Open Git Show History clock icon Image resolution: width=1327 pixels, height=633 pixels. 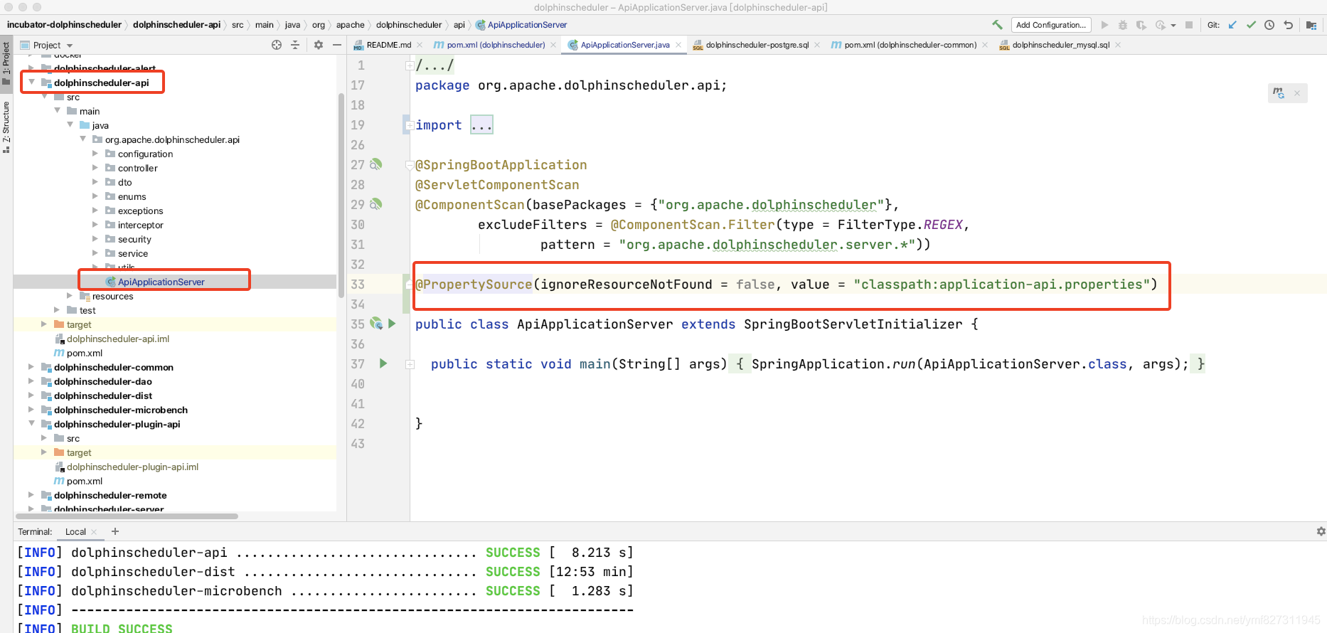tap(1269, 25)
